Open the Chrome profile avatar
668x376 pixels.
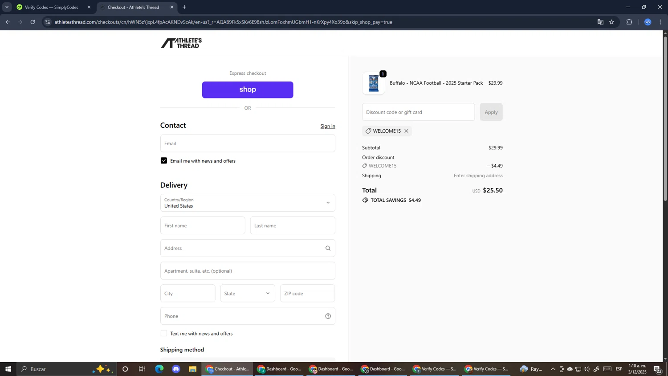click(648, 22)
